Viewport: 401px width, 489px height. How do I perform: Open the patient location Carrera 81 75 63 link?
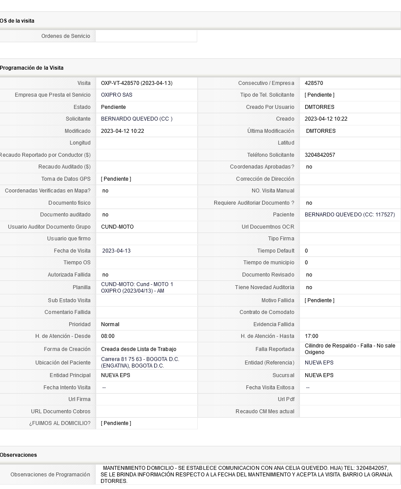tap(140, 362)
